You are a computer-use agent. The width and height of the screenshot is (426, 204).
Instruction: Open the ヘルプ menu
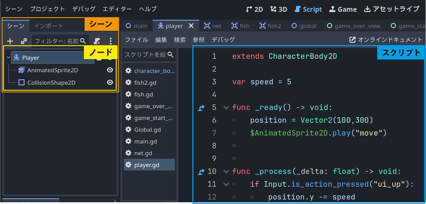coord(148,9)
